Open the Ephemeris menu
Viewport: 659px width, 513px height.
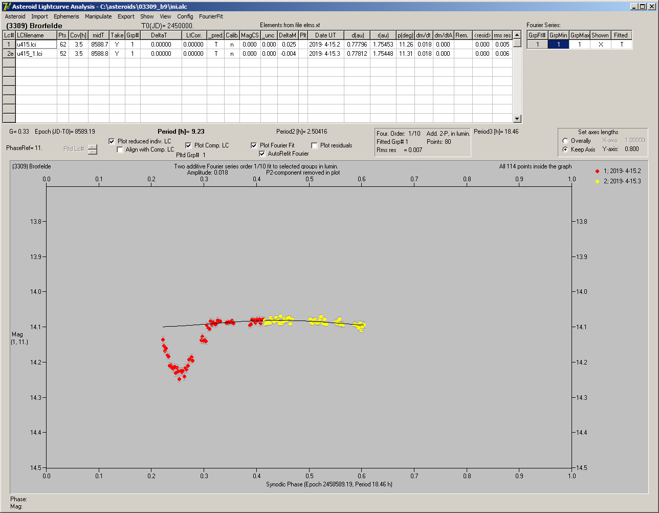point(67,16)
